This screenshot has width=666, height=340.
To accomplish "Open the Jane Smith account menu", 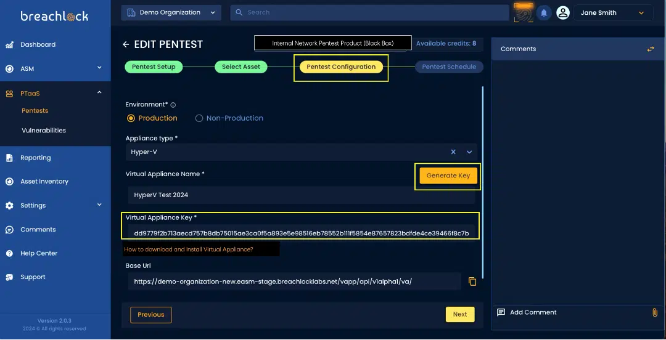I will [613, 13].
